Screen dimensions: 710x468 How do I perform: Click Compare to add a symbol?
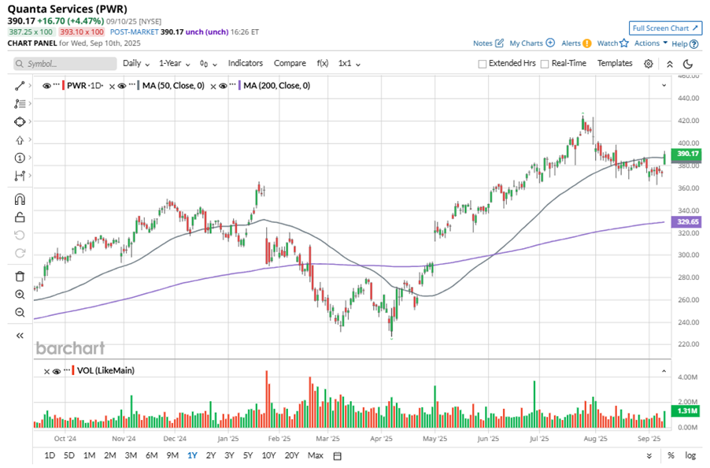290,64
